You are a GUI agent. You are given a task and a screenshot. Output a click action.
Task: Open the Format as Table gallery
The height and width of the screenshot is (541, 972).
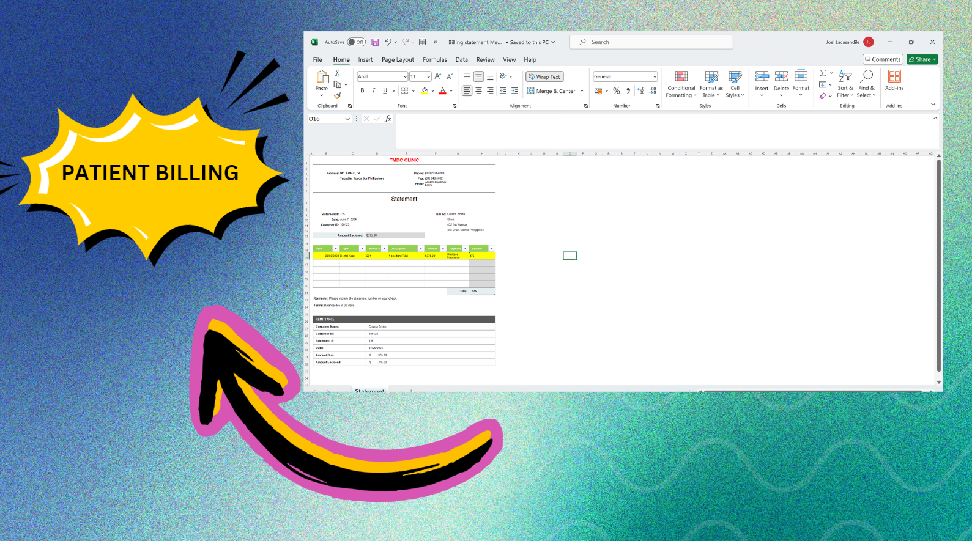(x=711, y=84)
